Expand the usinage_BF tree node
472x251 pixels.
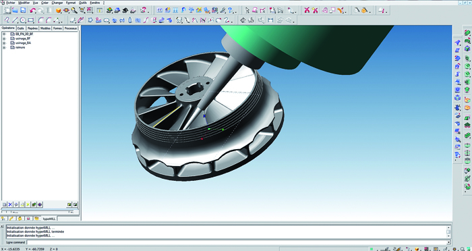4,38
